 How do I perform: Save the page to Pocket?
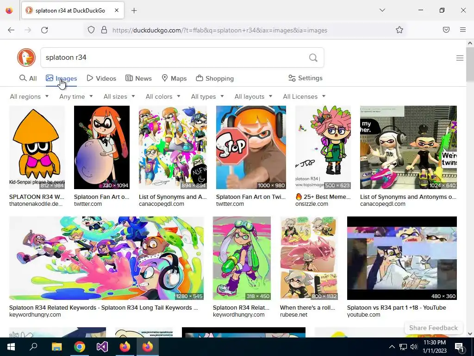446,30
